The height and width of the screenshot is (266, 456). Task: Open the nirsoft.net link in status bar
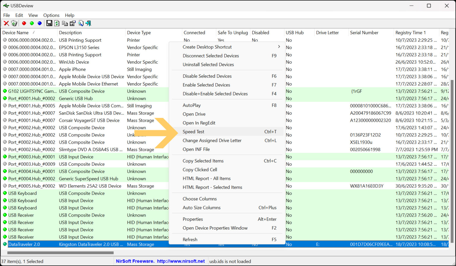click(182, 261)
